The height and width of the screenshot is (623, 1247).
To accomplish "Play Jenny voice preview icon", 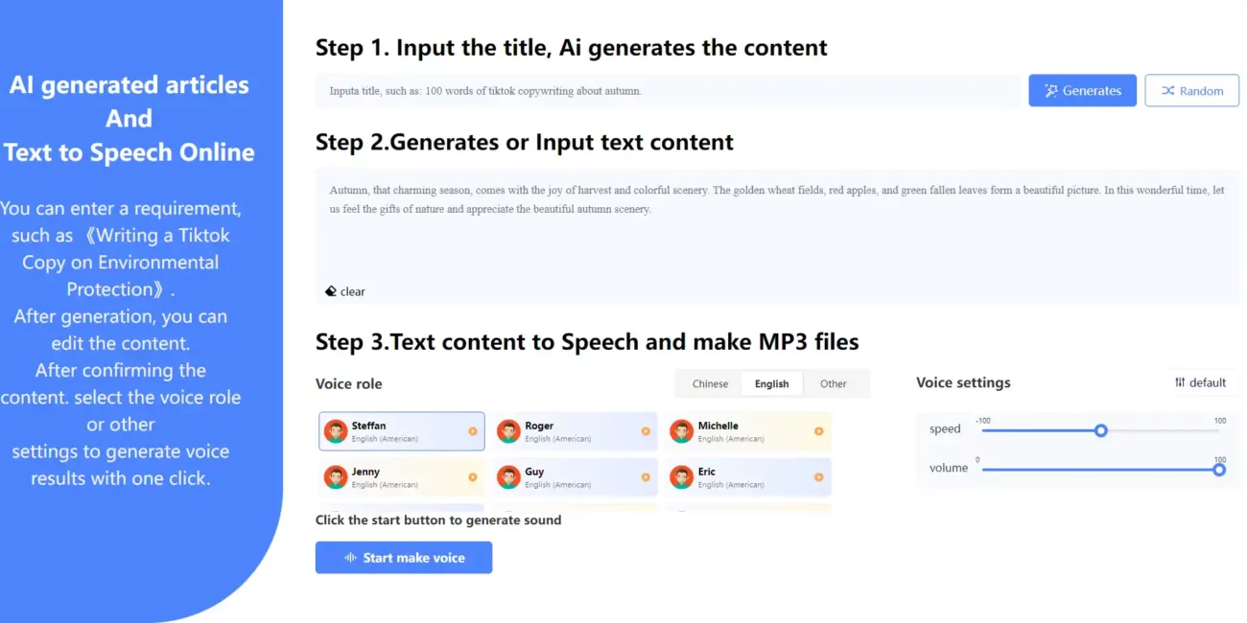I will coord(472,477).
